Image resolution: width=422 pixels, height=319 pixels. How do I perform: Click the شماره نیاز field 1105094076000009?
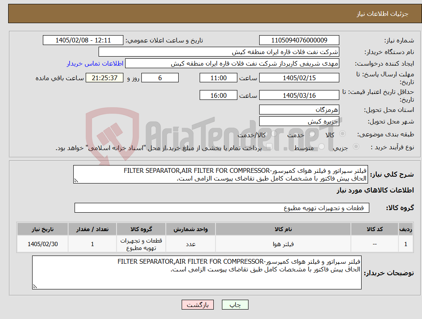point(299,40)
